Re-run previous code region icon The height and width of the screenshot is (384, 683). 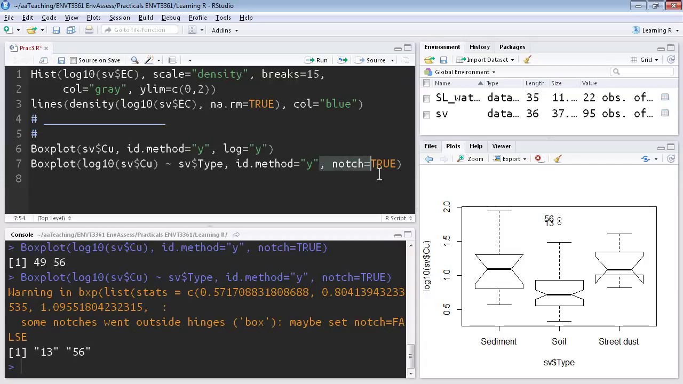(343, 60)
